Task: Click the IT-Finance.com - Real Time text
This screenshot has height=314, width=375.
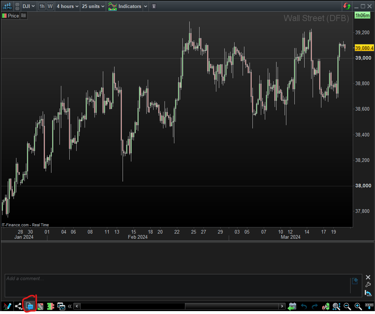Action: click(25, 225)
